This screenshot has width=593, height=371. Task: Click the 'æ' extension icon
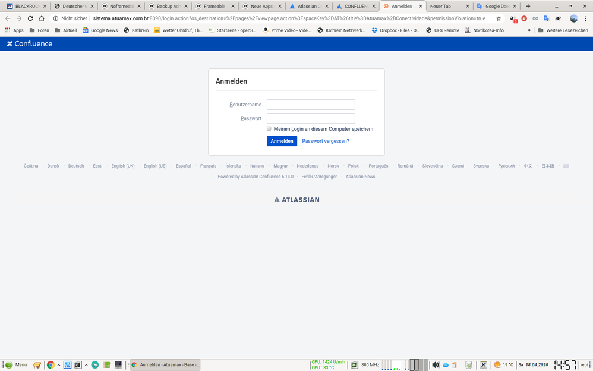(x=558, y=18)
